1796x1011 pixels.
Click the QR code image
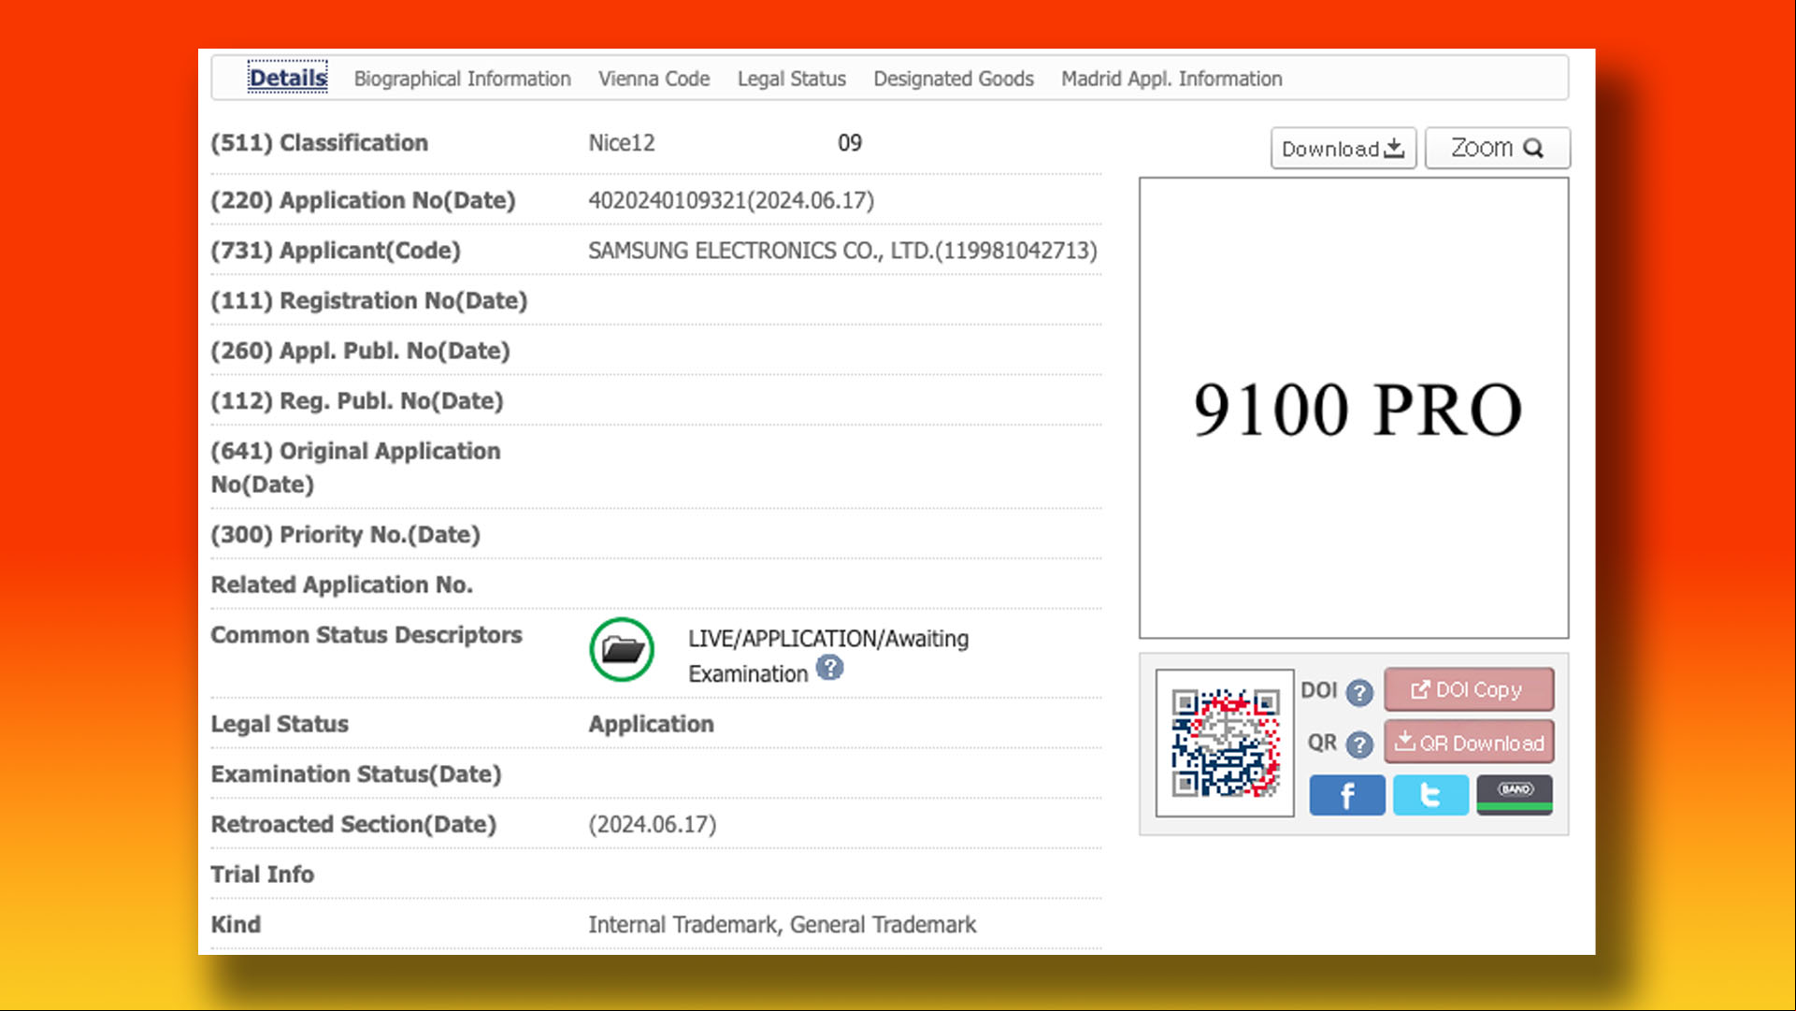point(1225,743)
